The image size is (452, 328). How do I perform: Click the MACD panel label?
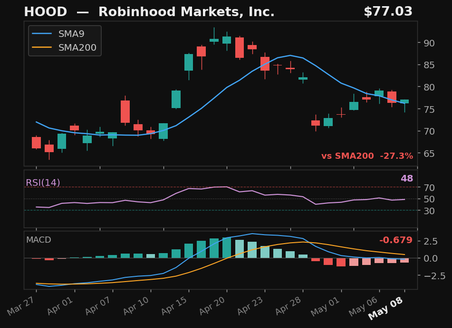(x=38, y=240)
